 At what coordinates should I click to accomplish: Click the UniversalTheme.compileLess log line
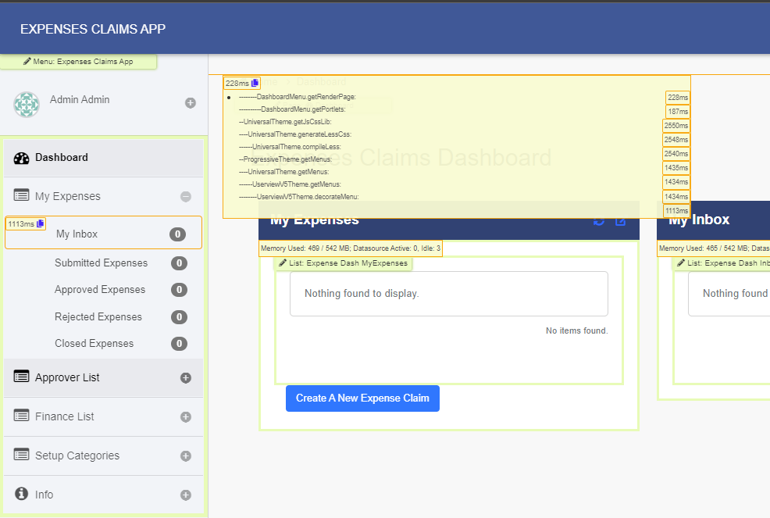pyautogui.click(x=290, y=146)
